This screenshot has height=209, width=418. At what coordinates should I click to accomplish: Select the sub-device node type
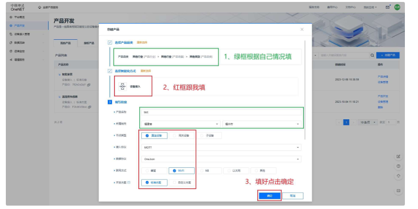pyautogui.click(x=209, y=135)
